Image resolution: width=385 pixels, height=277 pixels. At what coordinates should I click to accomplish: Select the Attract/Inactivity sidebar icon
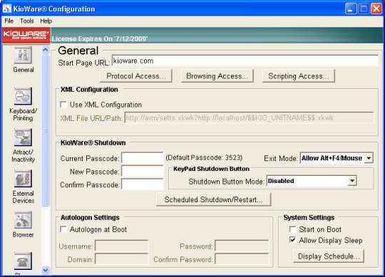(x=23, y=137)
